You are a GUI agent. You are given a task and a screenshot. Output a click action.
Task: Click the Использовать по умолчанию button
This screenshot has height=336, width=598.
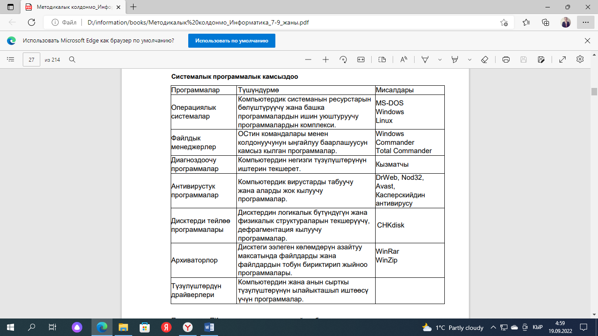[232, 41]
